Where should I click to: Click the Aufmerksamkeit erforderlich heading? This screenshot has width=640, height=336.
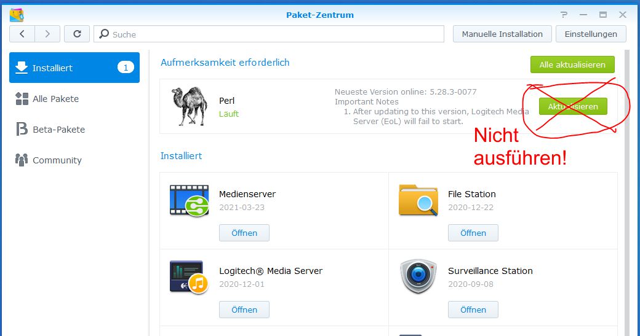(x=225, y=62)
